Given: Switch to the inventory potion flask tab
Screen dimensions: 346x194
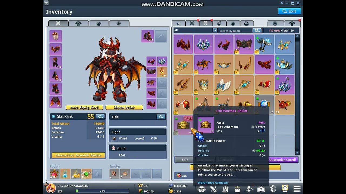Looking at the screenshot, I should click(x=219, y=24).
